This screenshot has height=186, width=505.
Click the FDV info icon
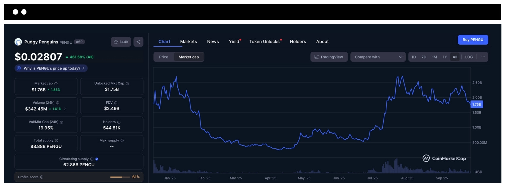click(x=116, y=103)
